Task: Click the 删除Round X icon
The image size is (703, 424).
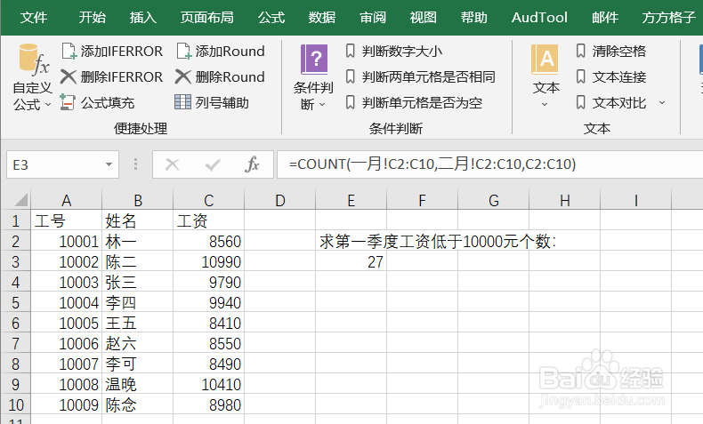Action: click(x=183, y=76)
